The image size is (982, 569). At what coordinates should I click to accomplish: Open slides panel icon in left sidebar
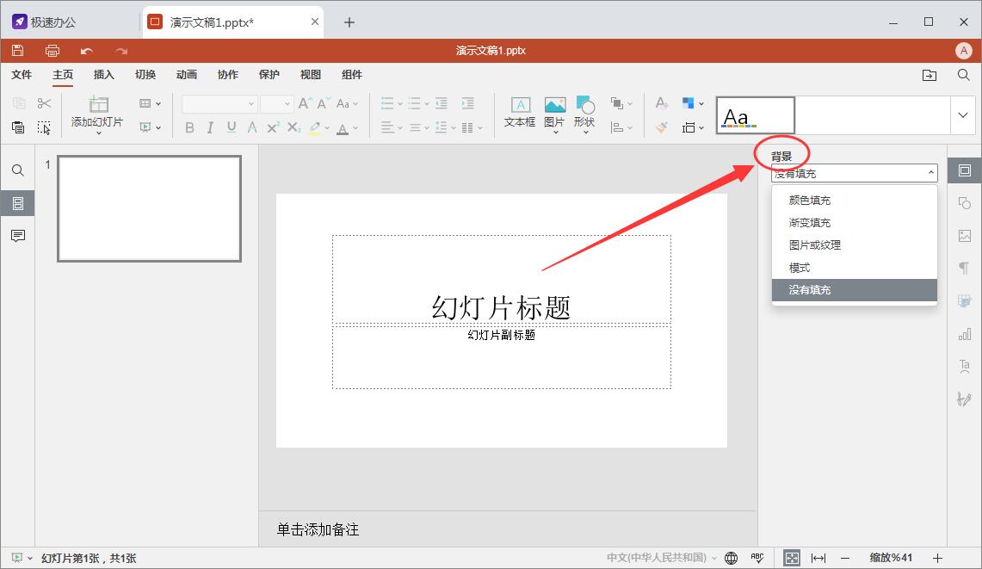[18, 203]
